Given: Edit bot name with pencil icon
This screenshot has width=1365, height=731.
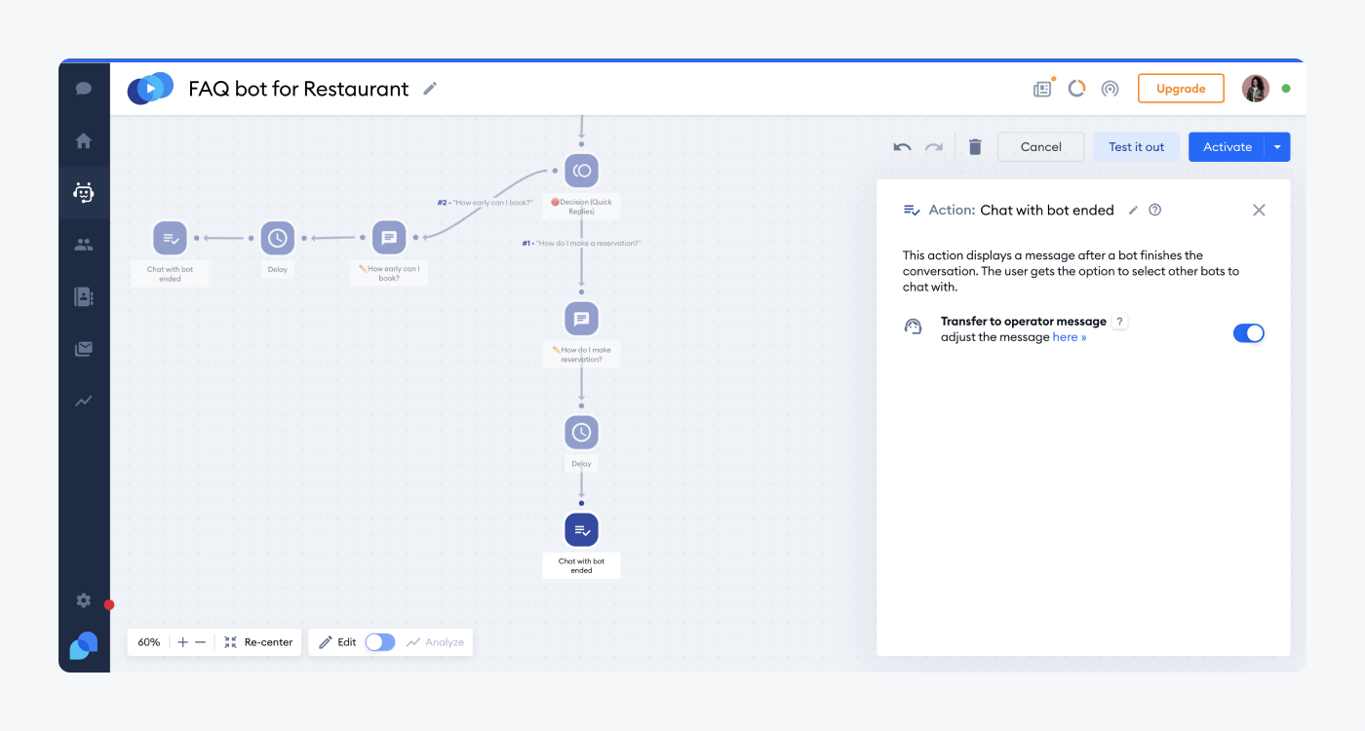Looking at the screenshot, I should pyautogui.click(x=430, y=89).
